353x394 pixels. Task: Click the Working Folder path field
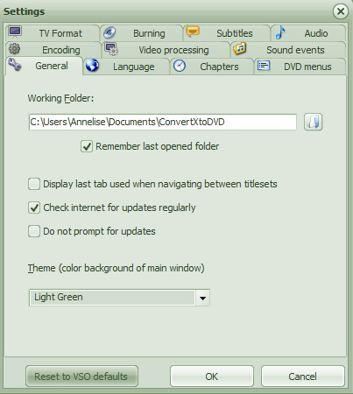163,122
